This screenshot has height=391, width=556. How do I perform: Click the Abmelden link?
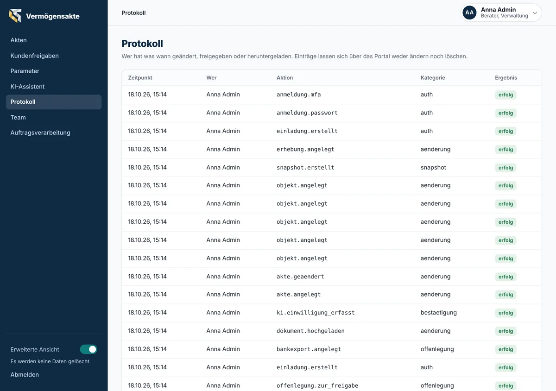point(25,374)
